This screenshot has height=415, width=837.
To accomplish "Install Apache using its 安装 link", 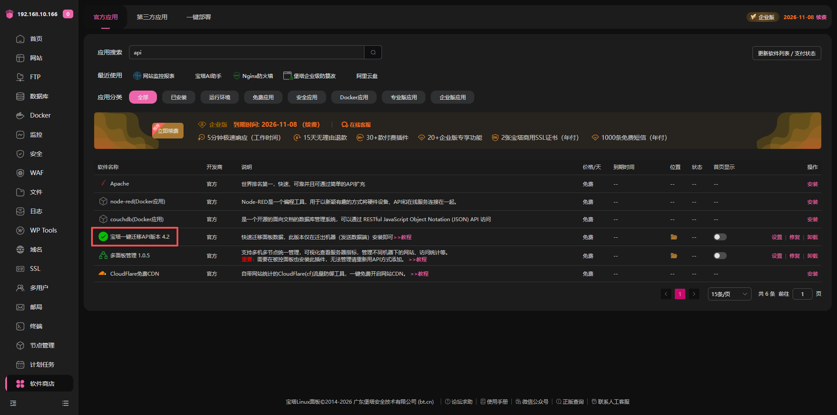I will 812,184.
